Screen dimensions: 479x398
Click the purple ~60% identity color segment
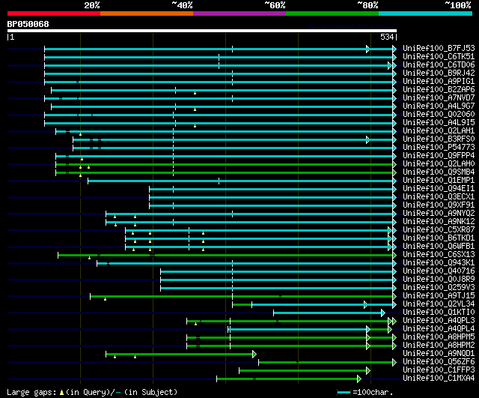239,13
